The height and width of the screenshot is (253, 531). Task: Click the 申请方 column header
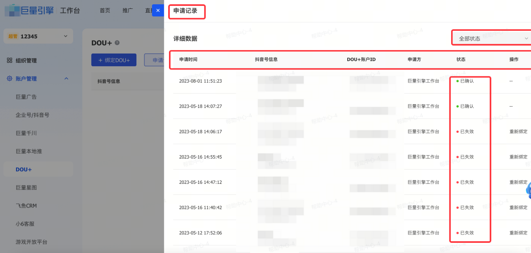[414, 59]
